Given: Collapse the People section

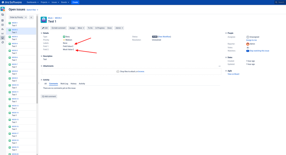Looking at the screenshot, I should point(226,33).
